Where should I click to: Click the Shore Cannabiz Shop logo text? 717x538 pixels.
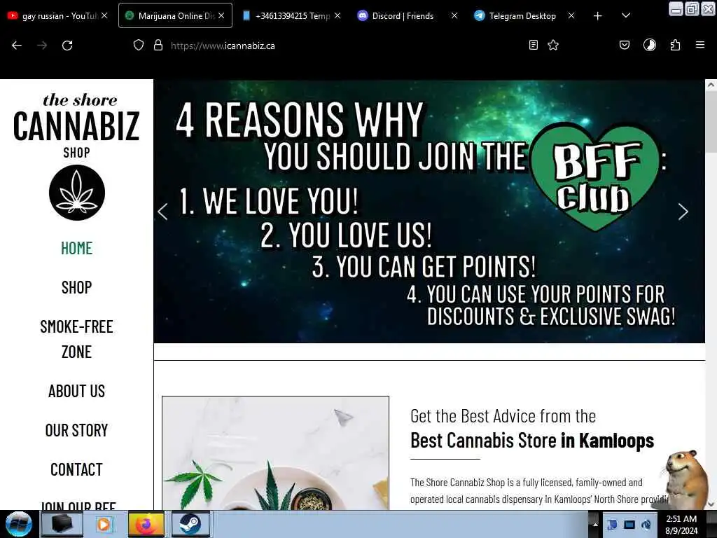tap(76, 125)
